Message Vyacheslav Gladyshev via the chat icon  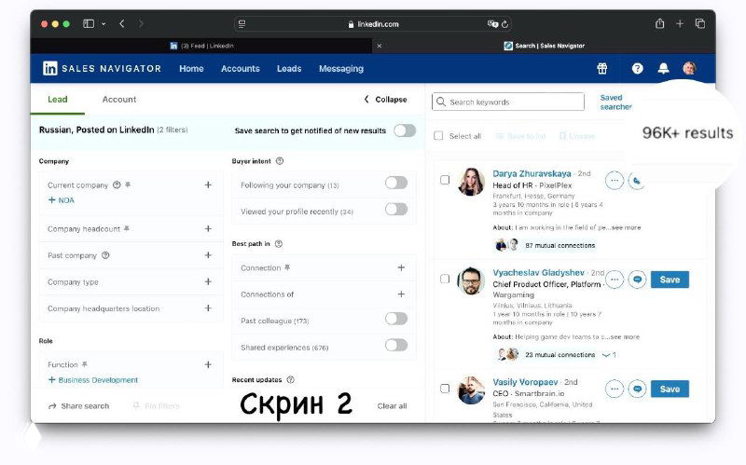click(x=637, y=280)
